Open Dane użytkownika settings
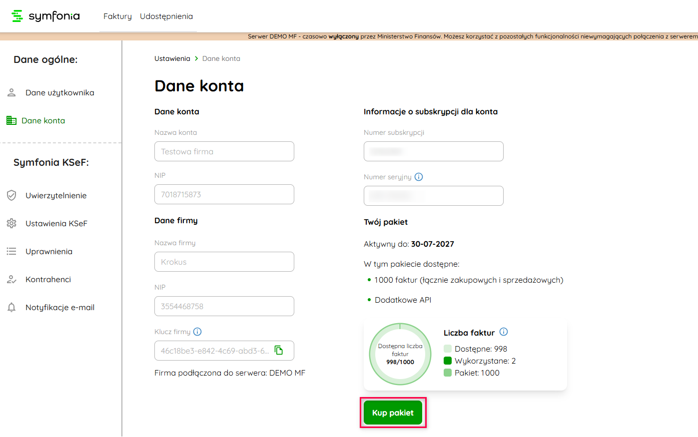This screenshot has height=437, width=698. [59, 93]
